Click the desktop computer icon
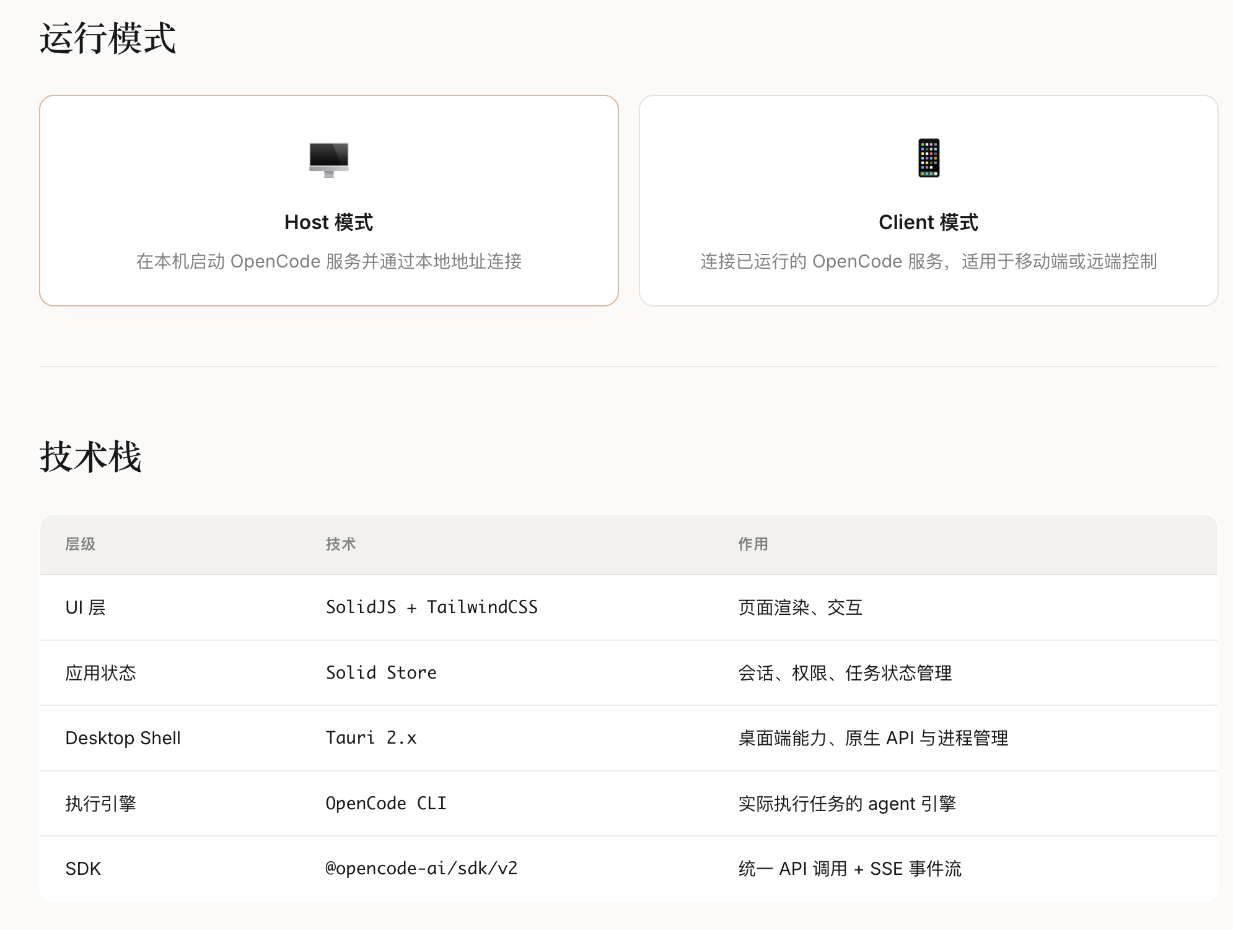Image resolution: width=1233 pixels, height=930 pixels. pos(328,159)
